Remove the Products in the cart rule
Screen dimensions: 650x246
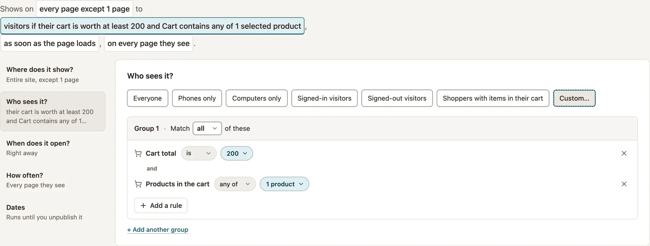624,184
